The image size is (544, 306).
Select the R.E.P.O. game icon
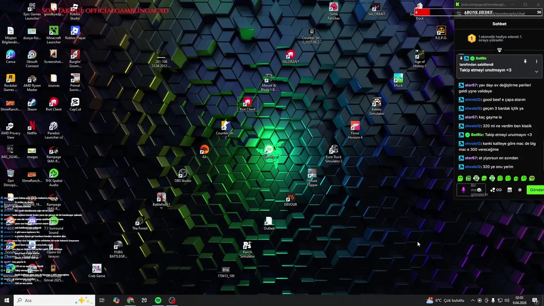pyautogui.click(x=441, y=33)
